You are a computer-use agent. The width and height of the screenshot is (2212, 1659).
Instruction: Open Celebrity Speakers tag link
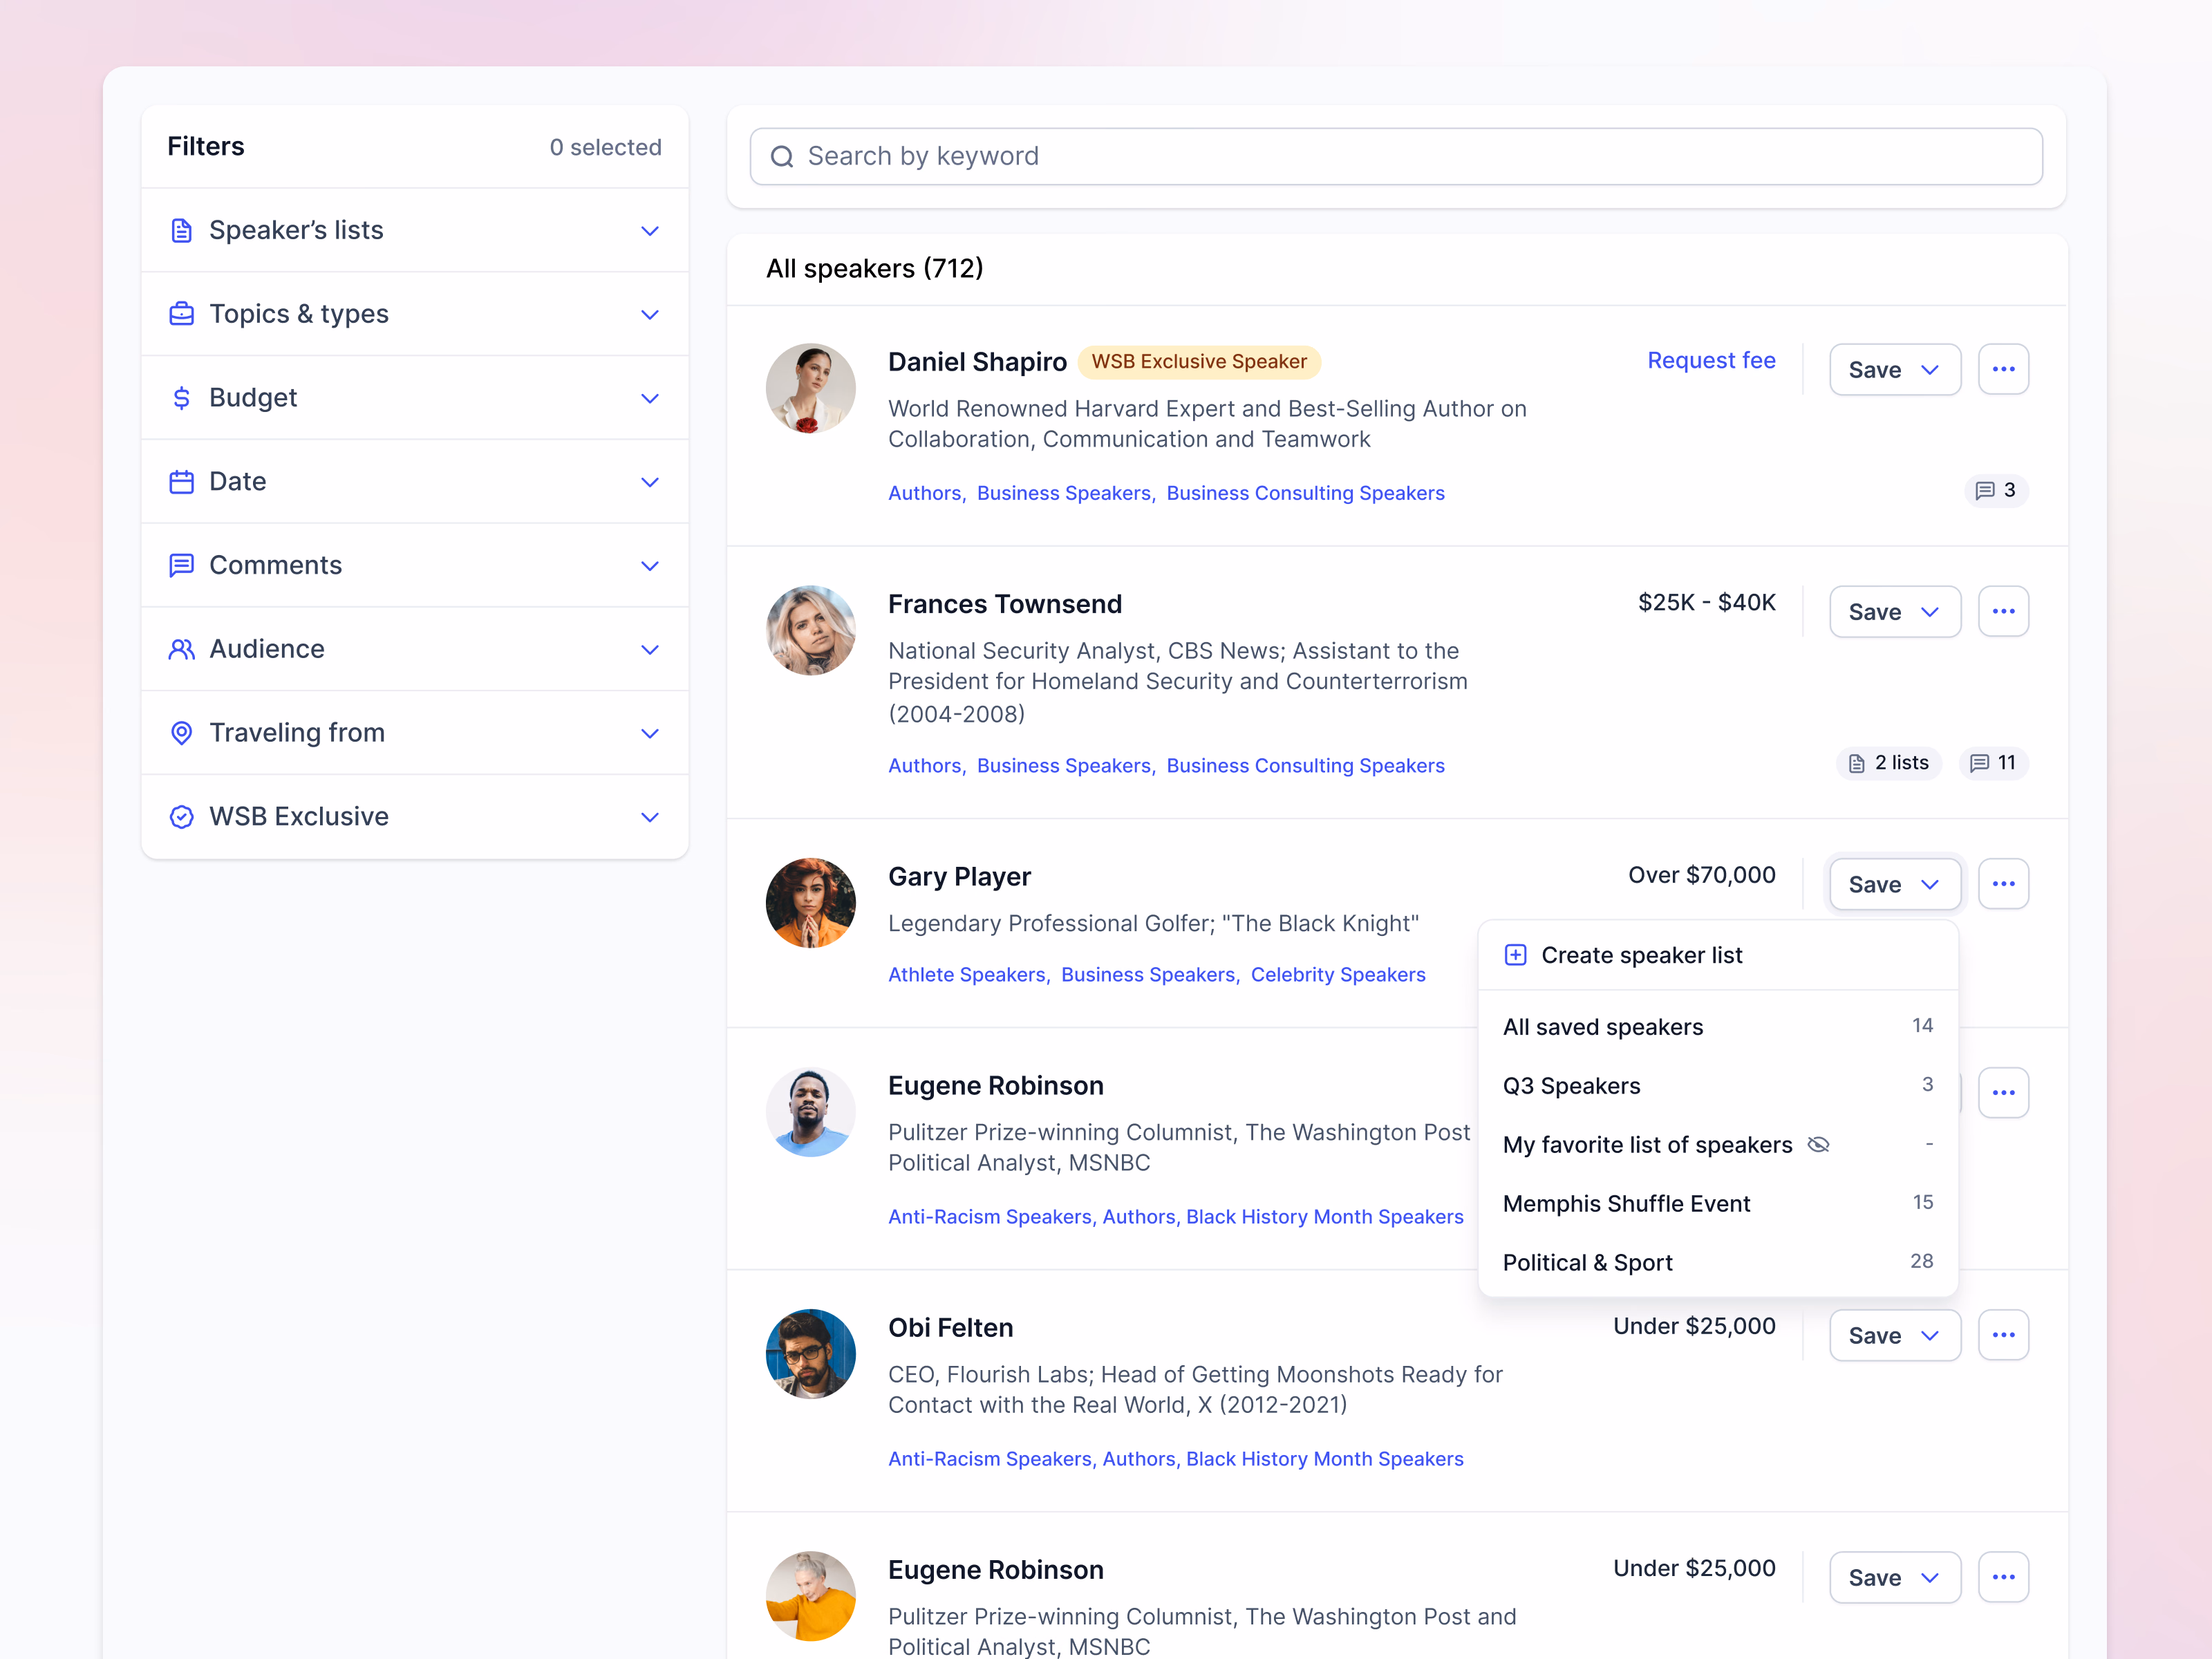(x=1338, y=974)
